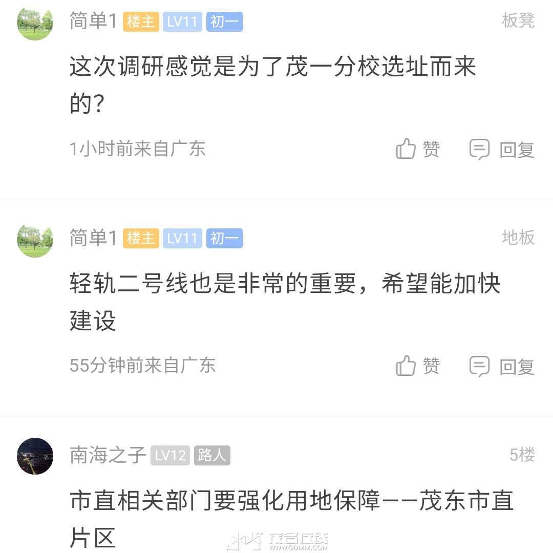553x553 pixels.
Task: Open 南海之子 user profile name
Action: (x=108, y=456)
